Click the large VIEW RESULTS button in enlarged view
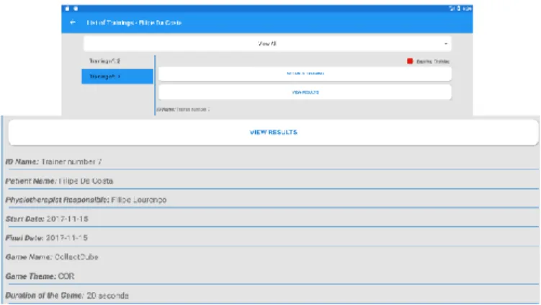 coord(273,132)
